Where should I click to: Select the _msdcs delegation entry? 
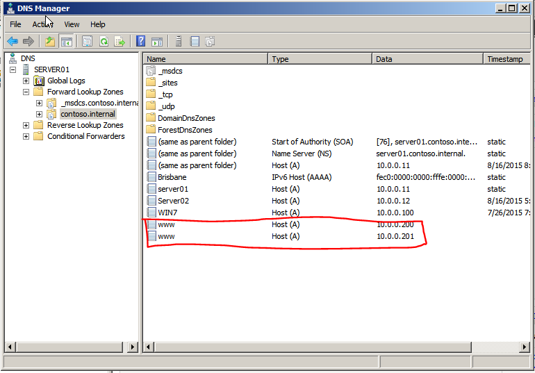click(x=170, y=71)
